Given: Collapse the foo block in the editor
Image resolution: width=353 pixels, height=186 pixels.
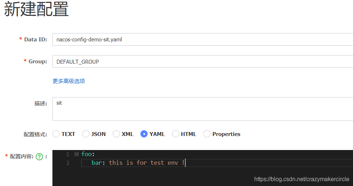Looking at the screenshot, I should 76,154.
